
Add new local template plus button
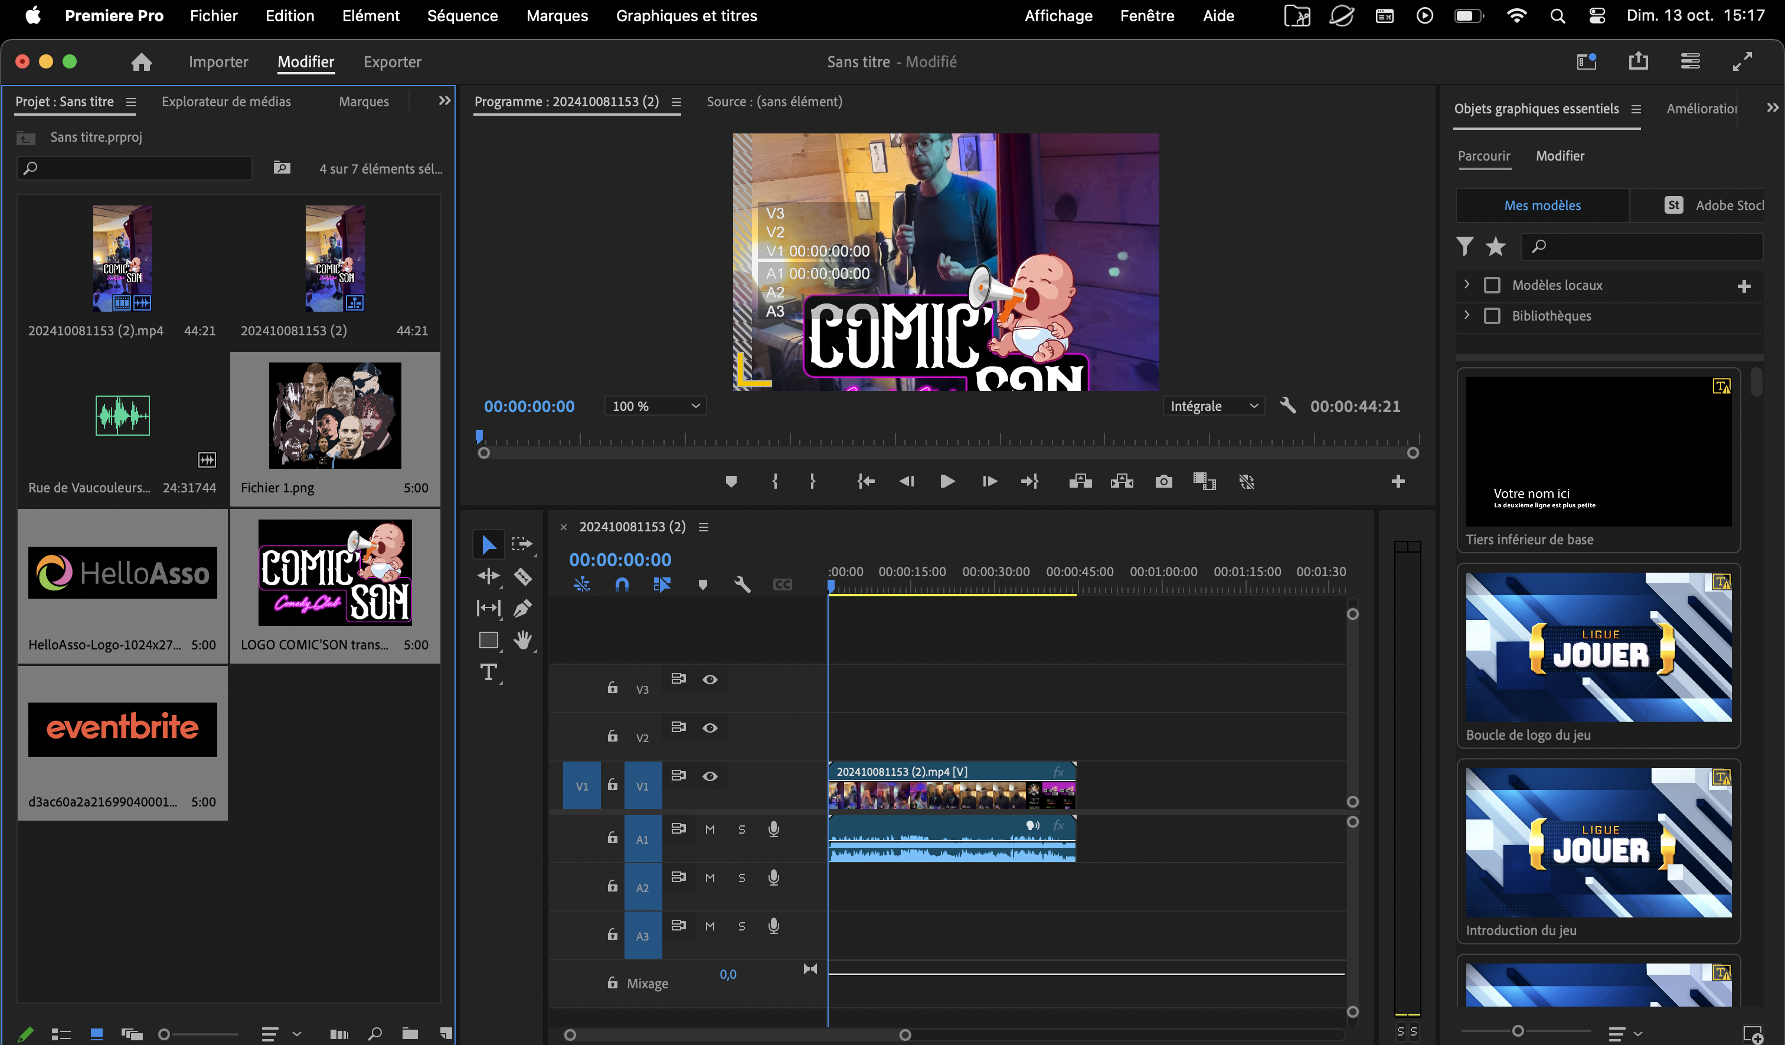(1744, 286)
